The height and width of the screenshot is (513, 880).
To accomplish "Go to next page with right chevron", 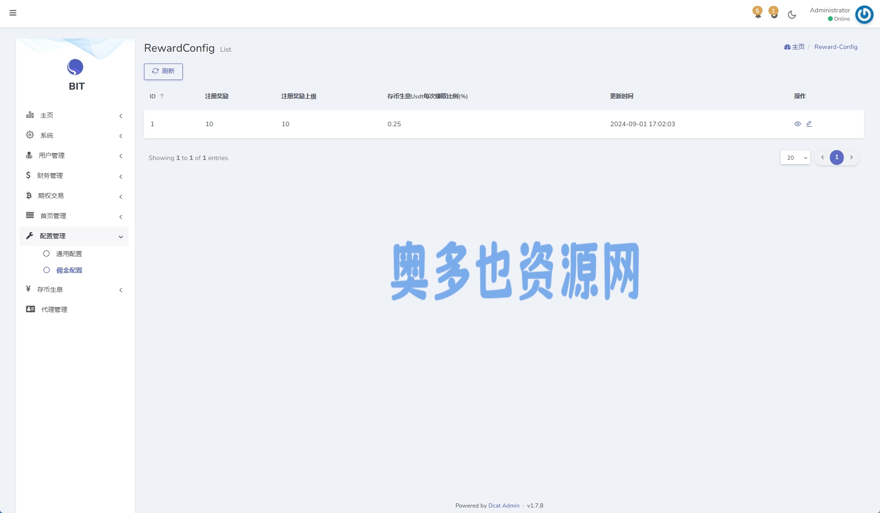I will [851, 157].
